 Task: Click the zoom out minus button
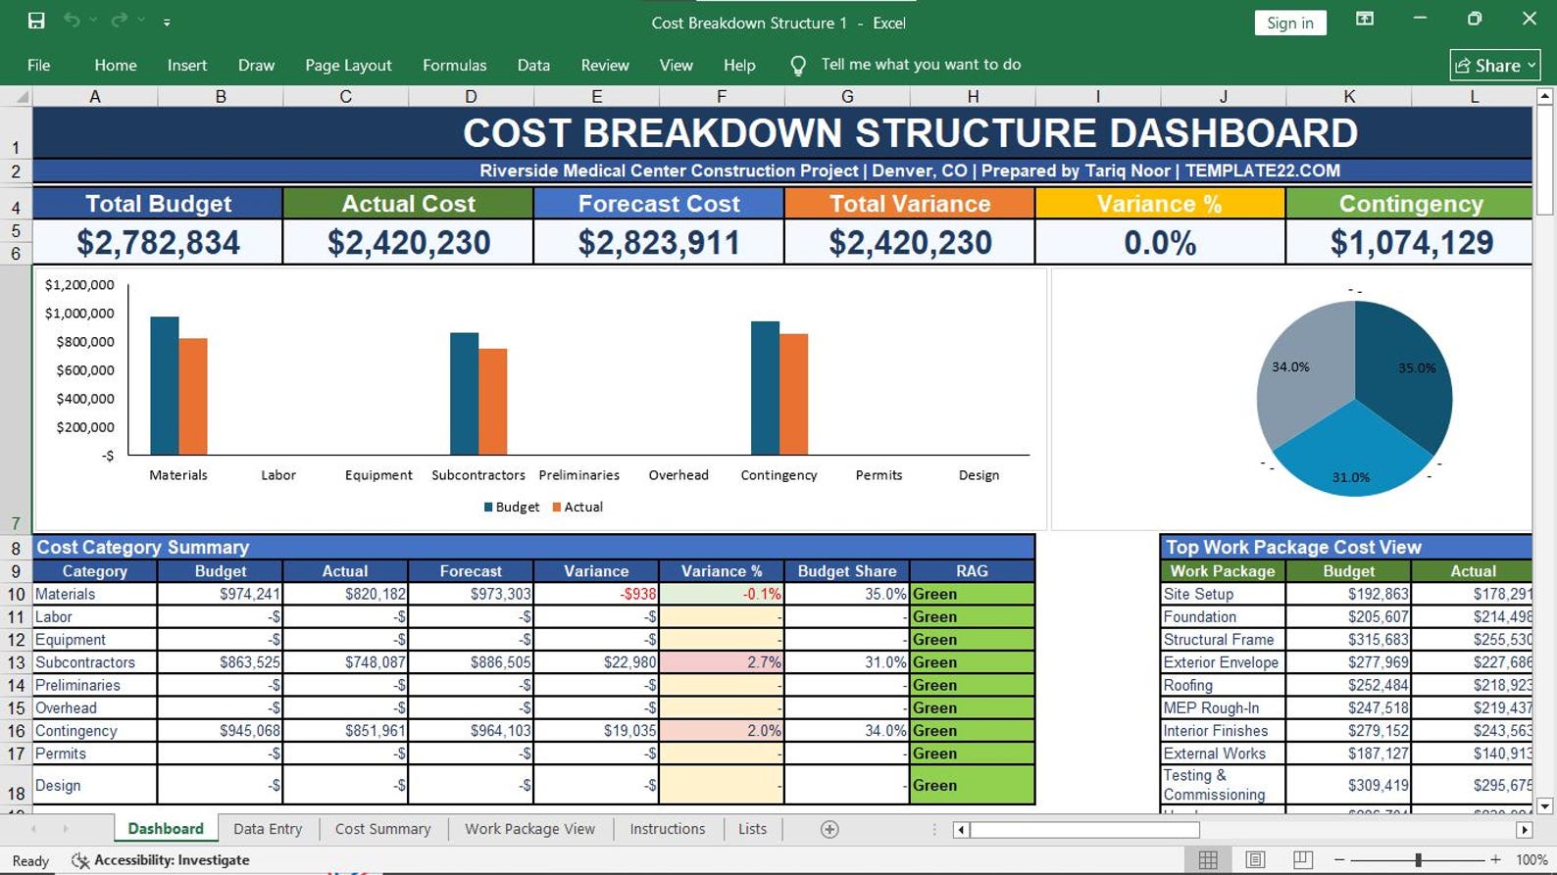[1339, 859]
